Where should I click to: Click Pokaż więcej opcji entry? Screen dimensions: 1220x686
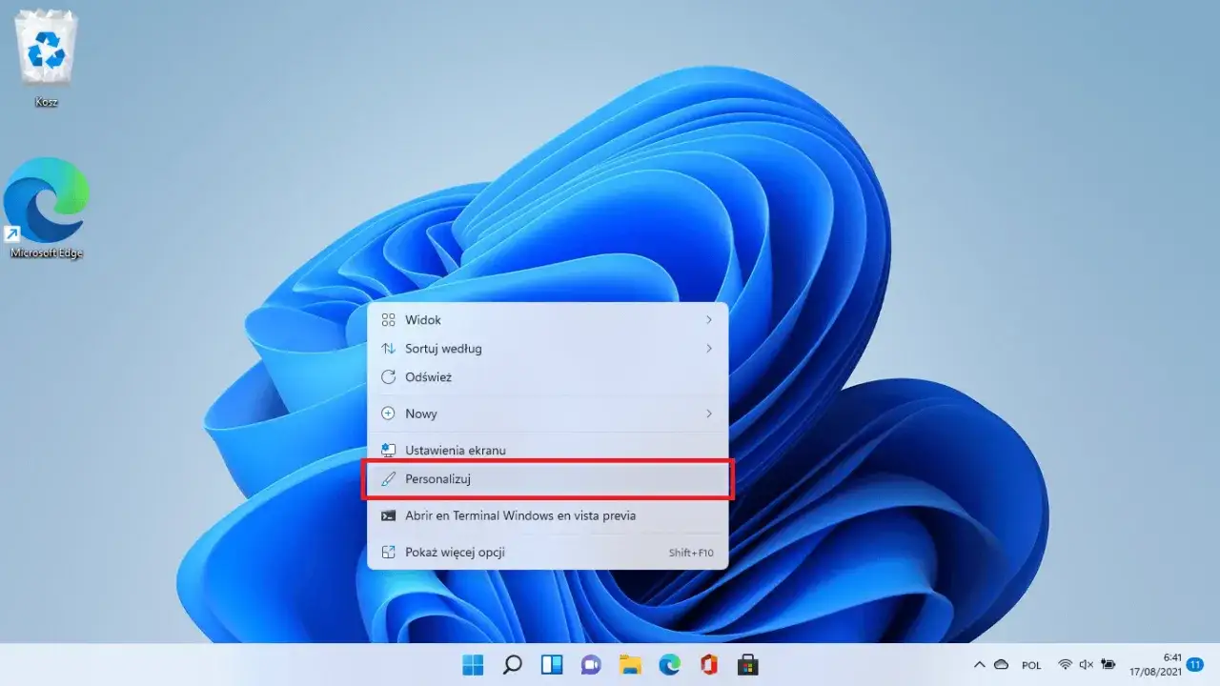548,552
